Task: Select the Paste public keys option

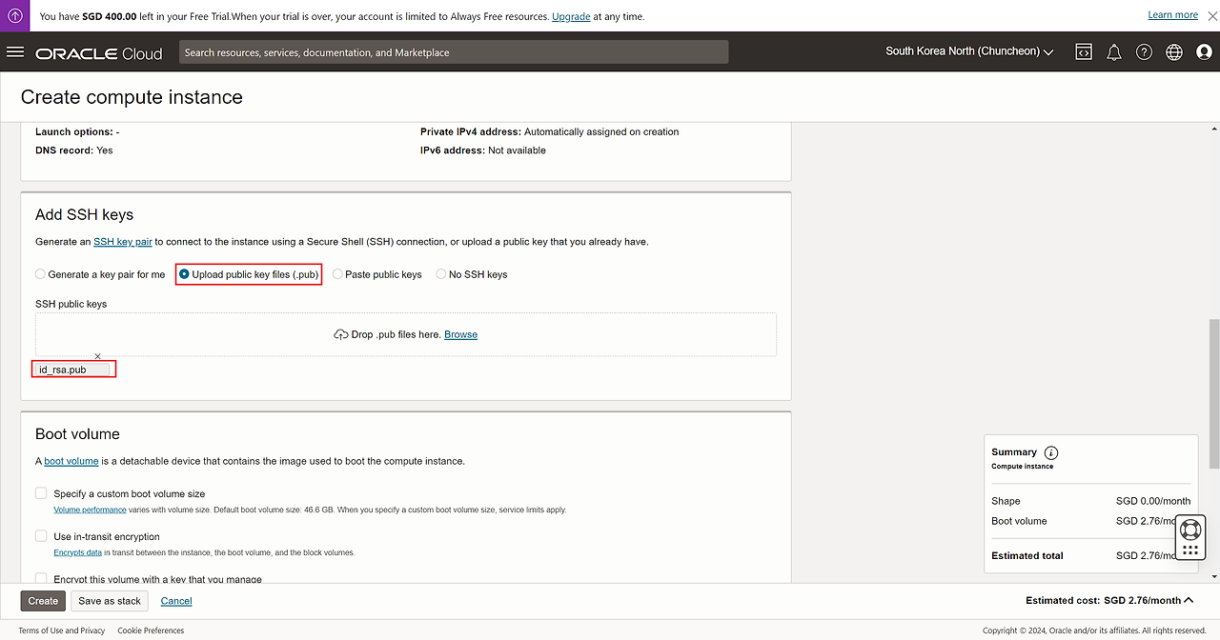Action: (337, 274)
